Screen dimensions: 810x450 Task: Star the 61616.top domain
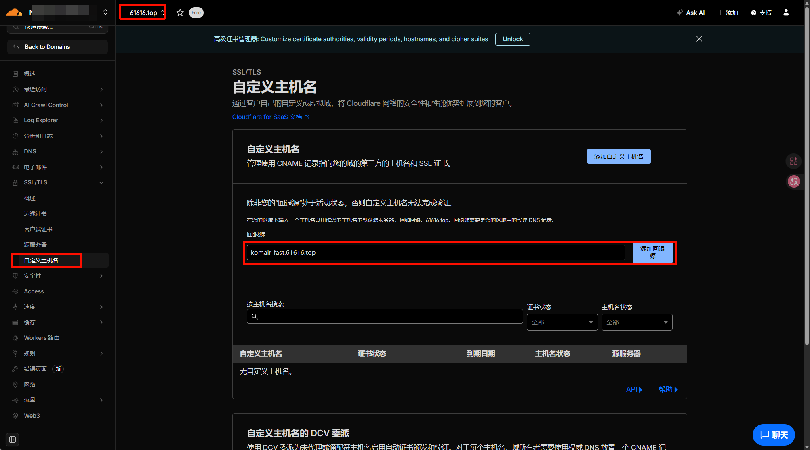[x=180, y=13]
